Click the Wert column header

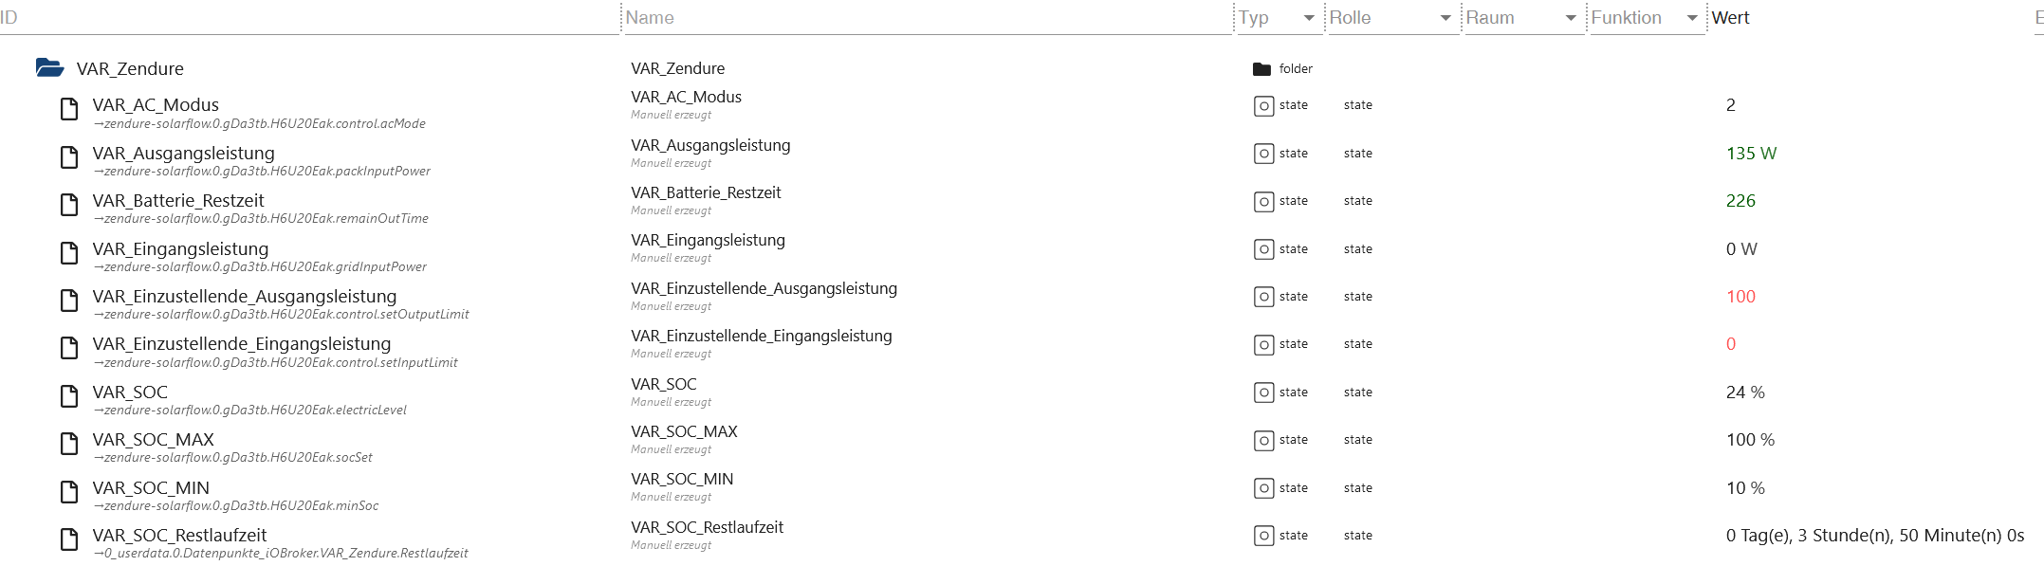[1730, 18]
